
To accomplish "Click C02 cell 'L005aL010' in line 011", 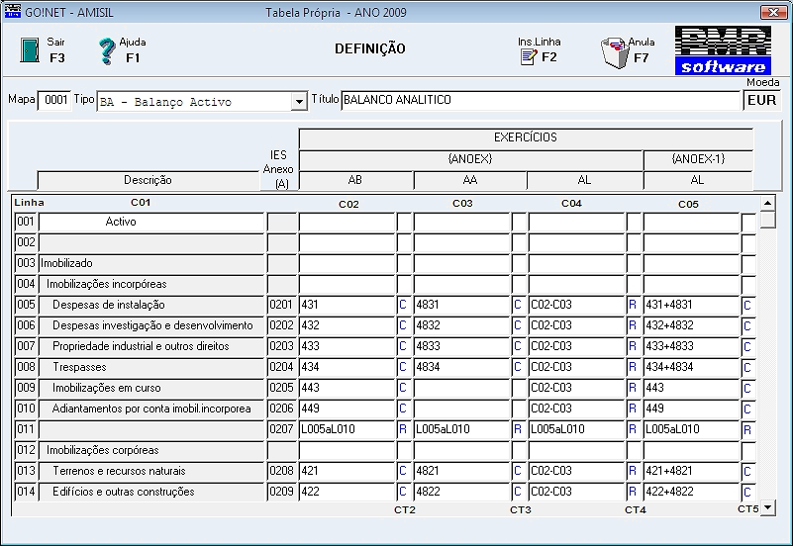I will (347, 429).
